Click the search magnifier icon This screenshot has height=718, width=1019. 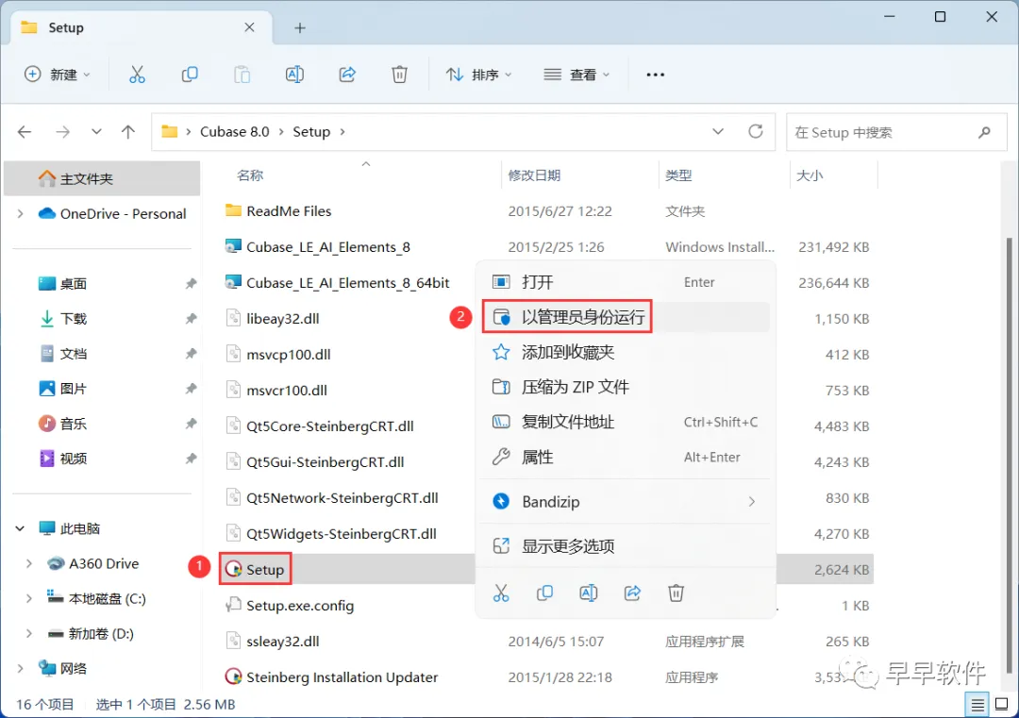click(984, 132)
